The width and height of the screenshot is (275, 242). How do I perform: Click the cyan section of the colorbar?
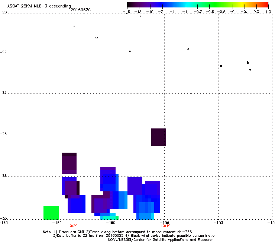tap(187, 5)
